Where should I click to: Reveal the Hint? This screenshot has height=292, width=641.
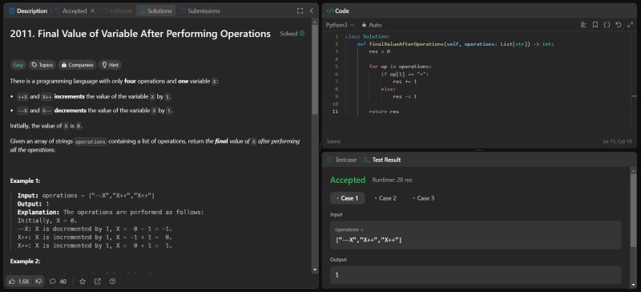110,65
